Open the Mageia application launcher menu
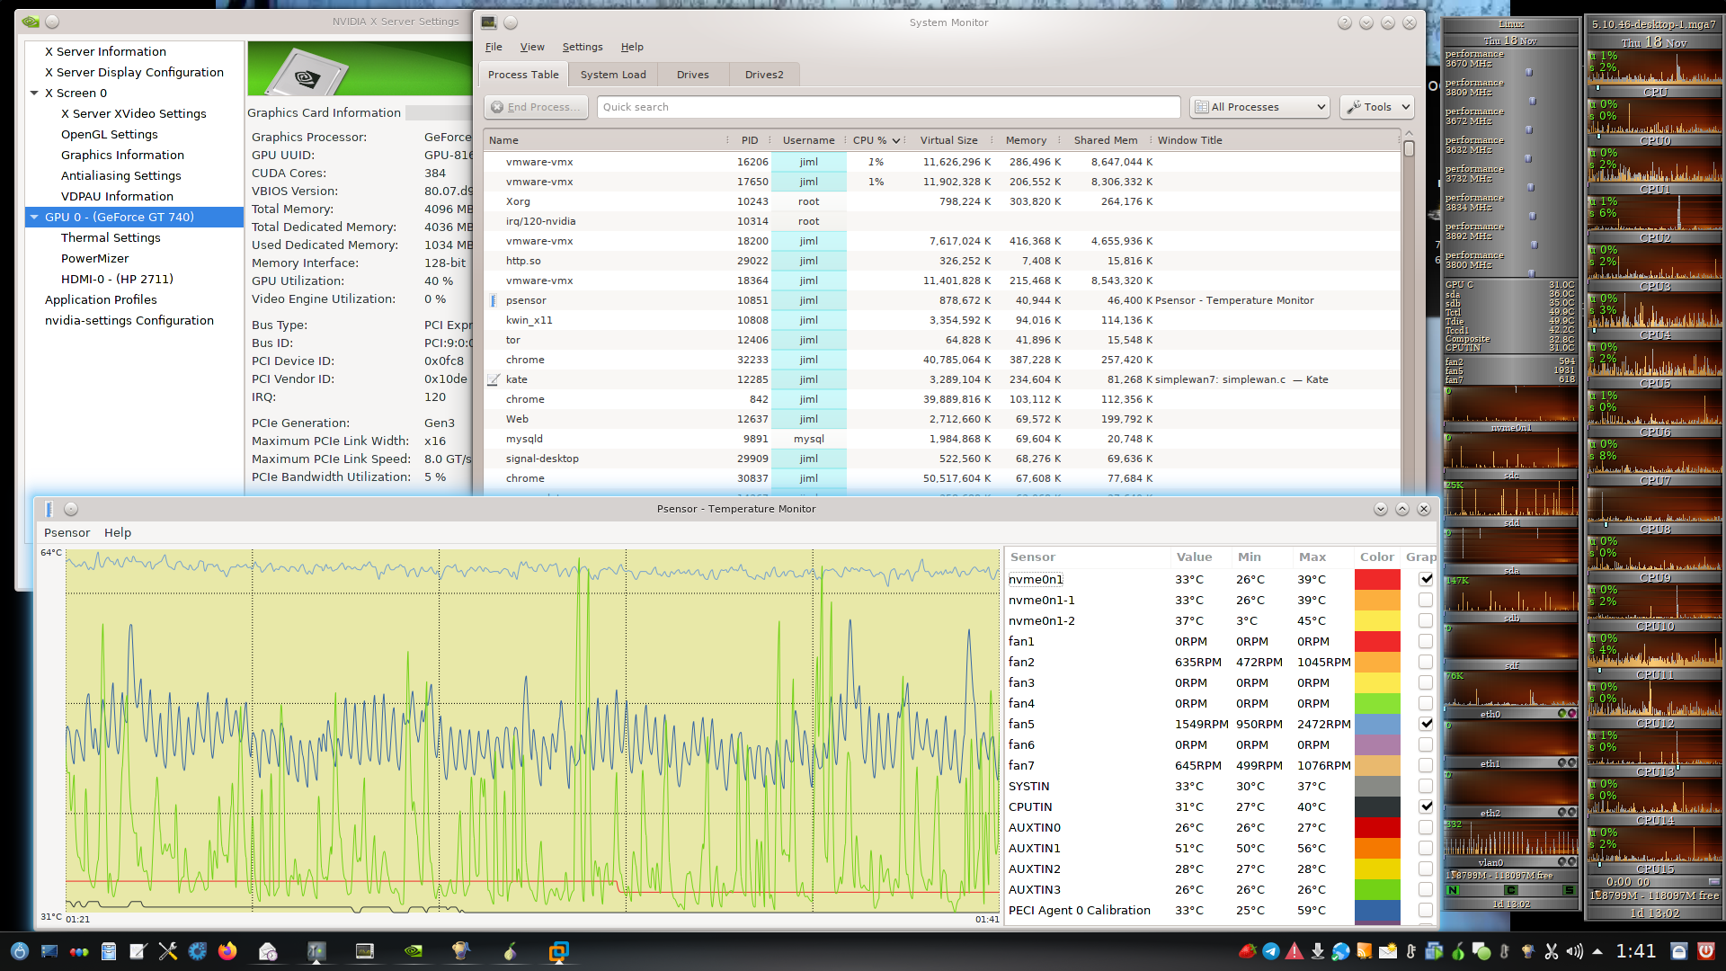The image size is (1726, 971). 20,951
